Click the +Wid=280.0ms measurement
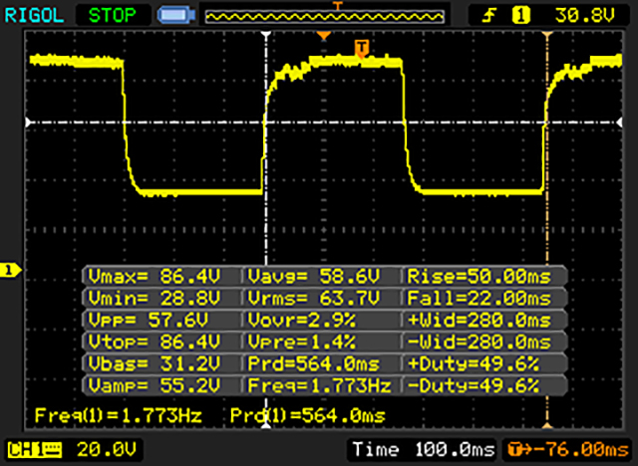638x466 pixels. pos(478,321)
